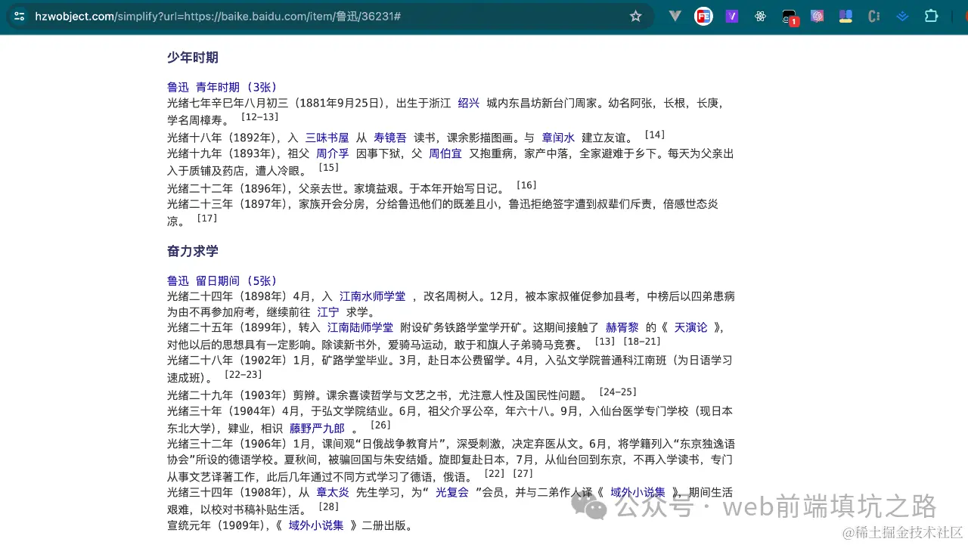
Task: Click citation [28]
Action: tap(328, 507)
